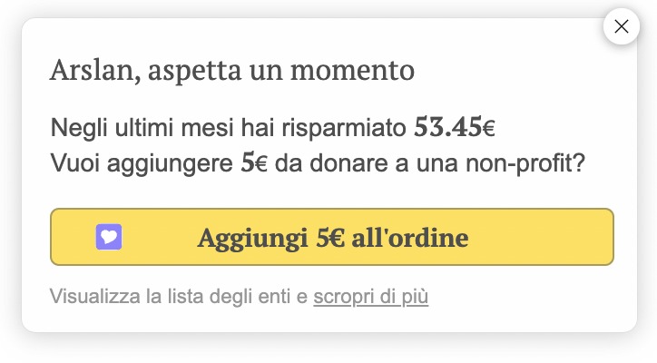This screenshot has width=657, height=363.
Task: Click the underlined word "più"
Action: pos(415,297)
